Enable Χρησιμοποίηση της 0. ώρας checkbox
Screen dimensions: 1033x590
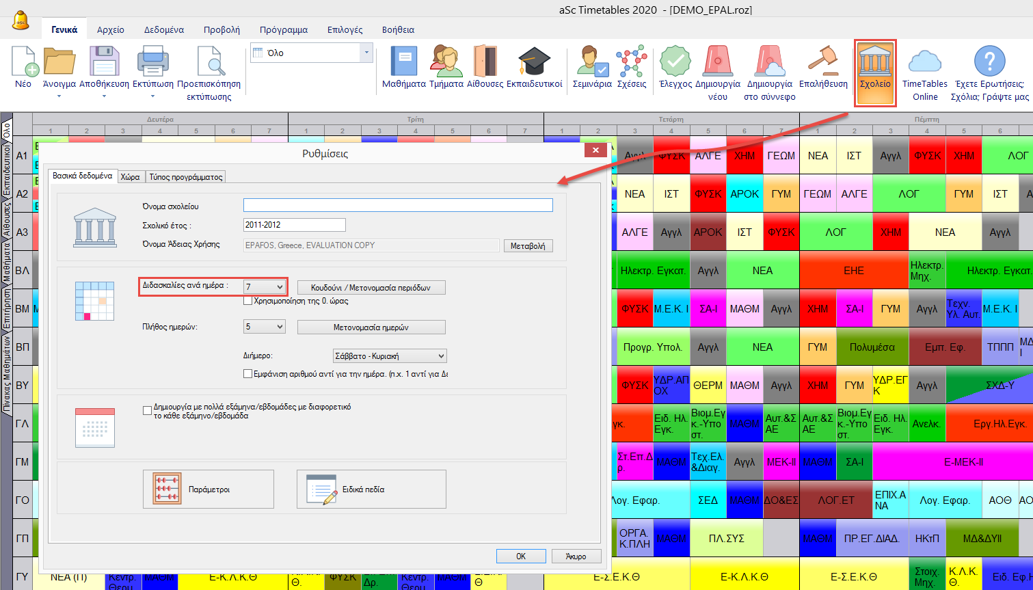(248, 301)
